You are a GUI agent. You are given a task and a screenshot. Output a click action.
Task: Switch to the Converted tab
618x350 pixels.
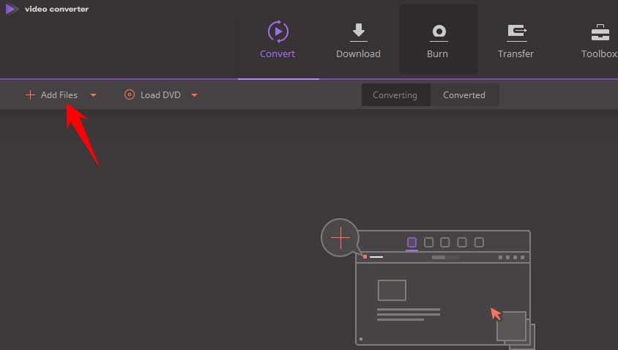[x=464, y=95]
